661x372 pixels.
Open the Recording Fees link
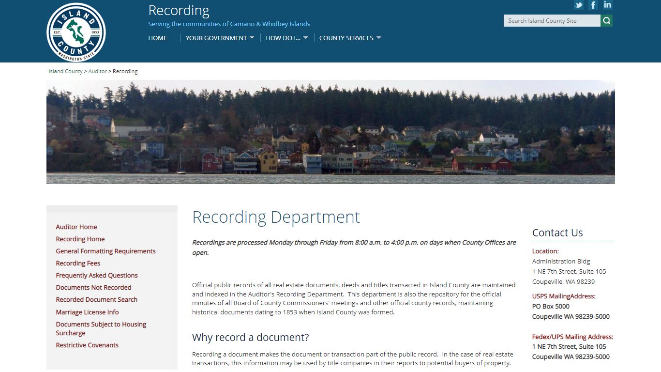pyautogui.click(x=78, y=263)
